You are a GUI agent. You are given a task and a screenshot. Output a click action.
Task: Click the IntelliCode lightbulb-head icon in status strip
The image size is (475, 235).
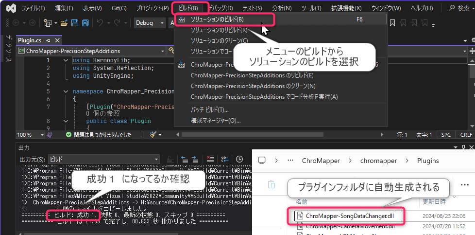(51, 134)
